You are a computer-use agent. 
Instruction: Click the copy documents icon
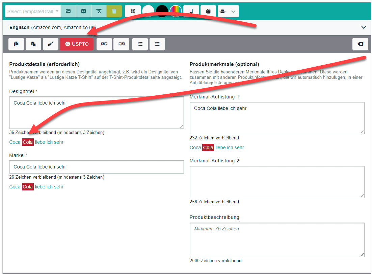(x=16, y=44)
